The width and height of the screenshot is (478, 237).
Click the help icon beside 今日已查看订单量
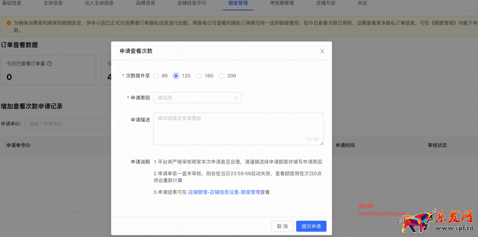coord(50,64)
